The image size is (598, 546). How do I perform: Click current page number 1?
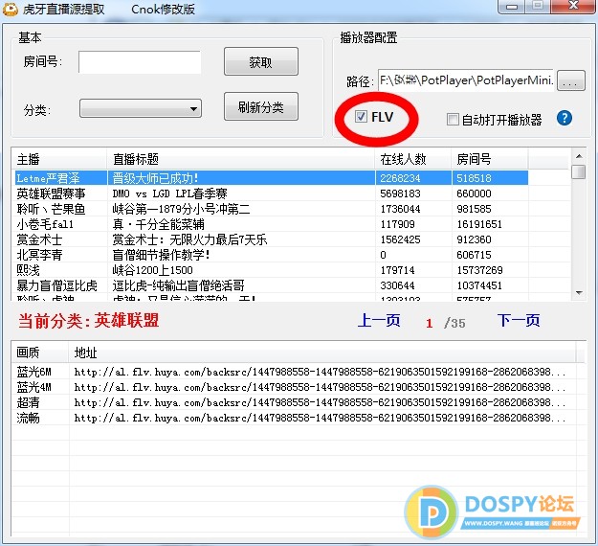coord(429,324)
